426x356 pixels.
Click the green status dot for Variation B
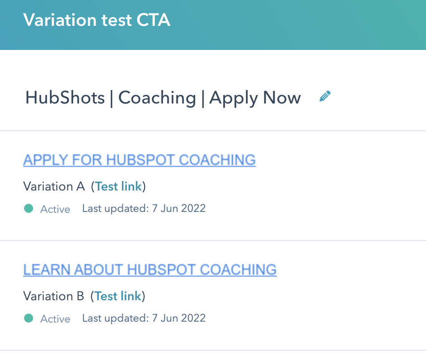pos(29,318)
